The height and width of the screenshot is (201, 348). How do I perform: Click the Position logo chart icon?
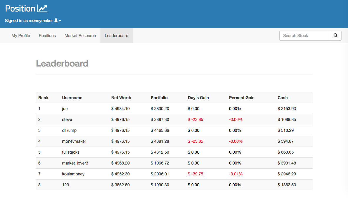(42, 9)
